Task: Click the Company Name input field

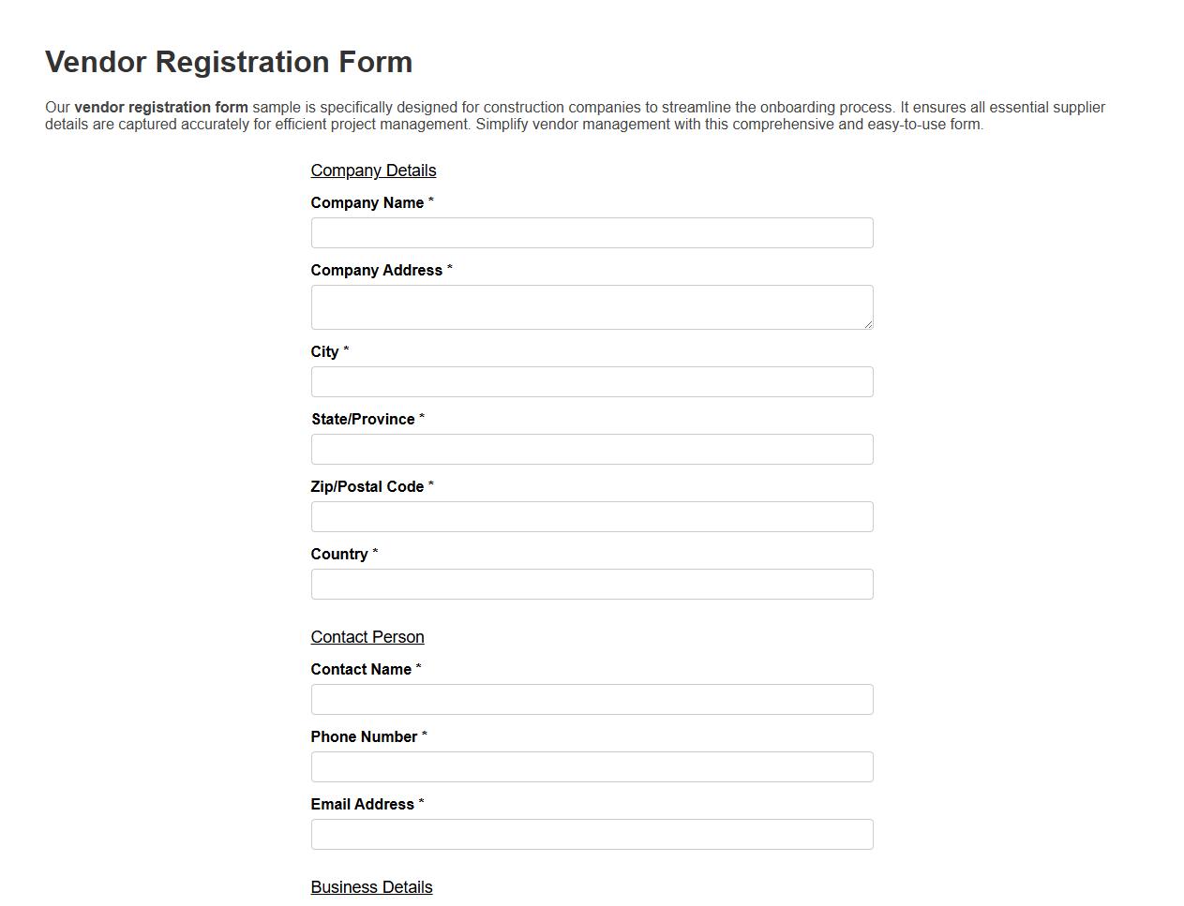Action: tap(592, 232)
